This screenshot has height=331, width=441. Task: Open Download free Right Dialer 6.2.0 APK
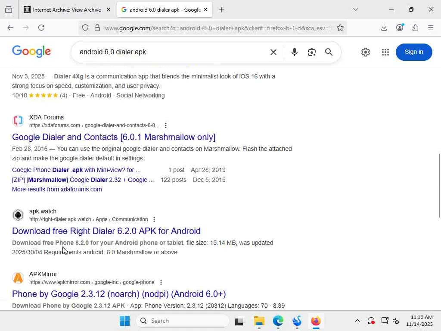106,231
